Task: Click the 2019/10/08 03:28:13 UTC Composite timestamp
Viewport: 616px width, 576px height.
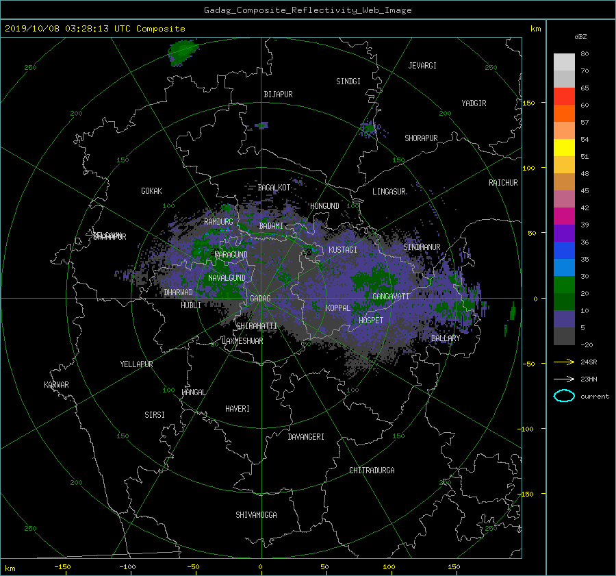Action: (94, 29)
